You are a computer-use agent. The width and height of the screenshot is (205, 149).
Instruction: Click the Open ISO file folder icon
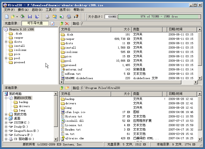(x=13, y=17)
